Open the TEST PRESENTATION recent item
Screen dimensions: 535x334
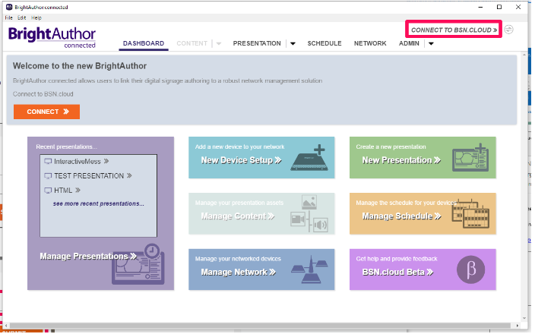coord(93,176)
